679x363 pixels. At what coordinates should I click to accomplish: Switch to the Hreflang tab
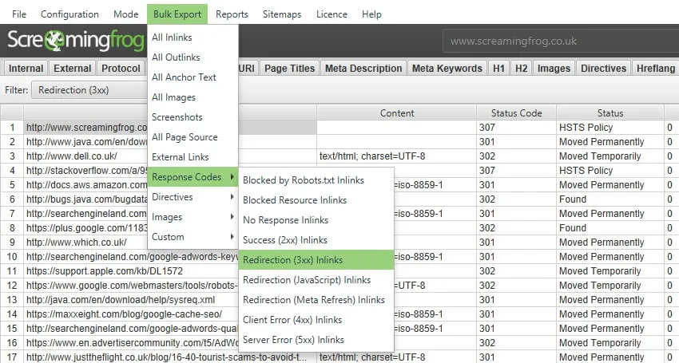655,69
